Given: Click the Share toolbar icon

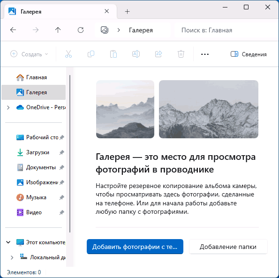Looking at the screenshot, I should click(x=158, y=54).
